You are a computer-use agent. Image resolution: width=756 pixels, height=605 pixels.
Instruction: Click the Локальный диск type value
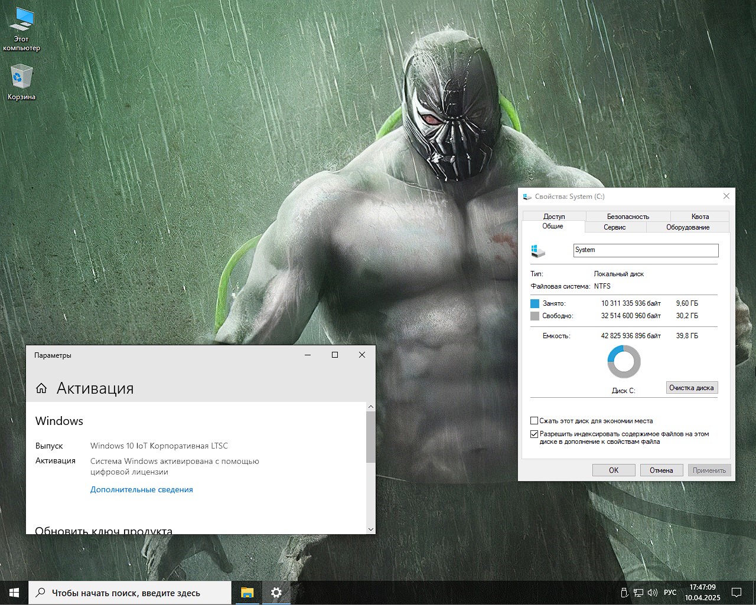pos(619,274)
